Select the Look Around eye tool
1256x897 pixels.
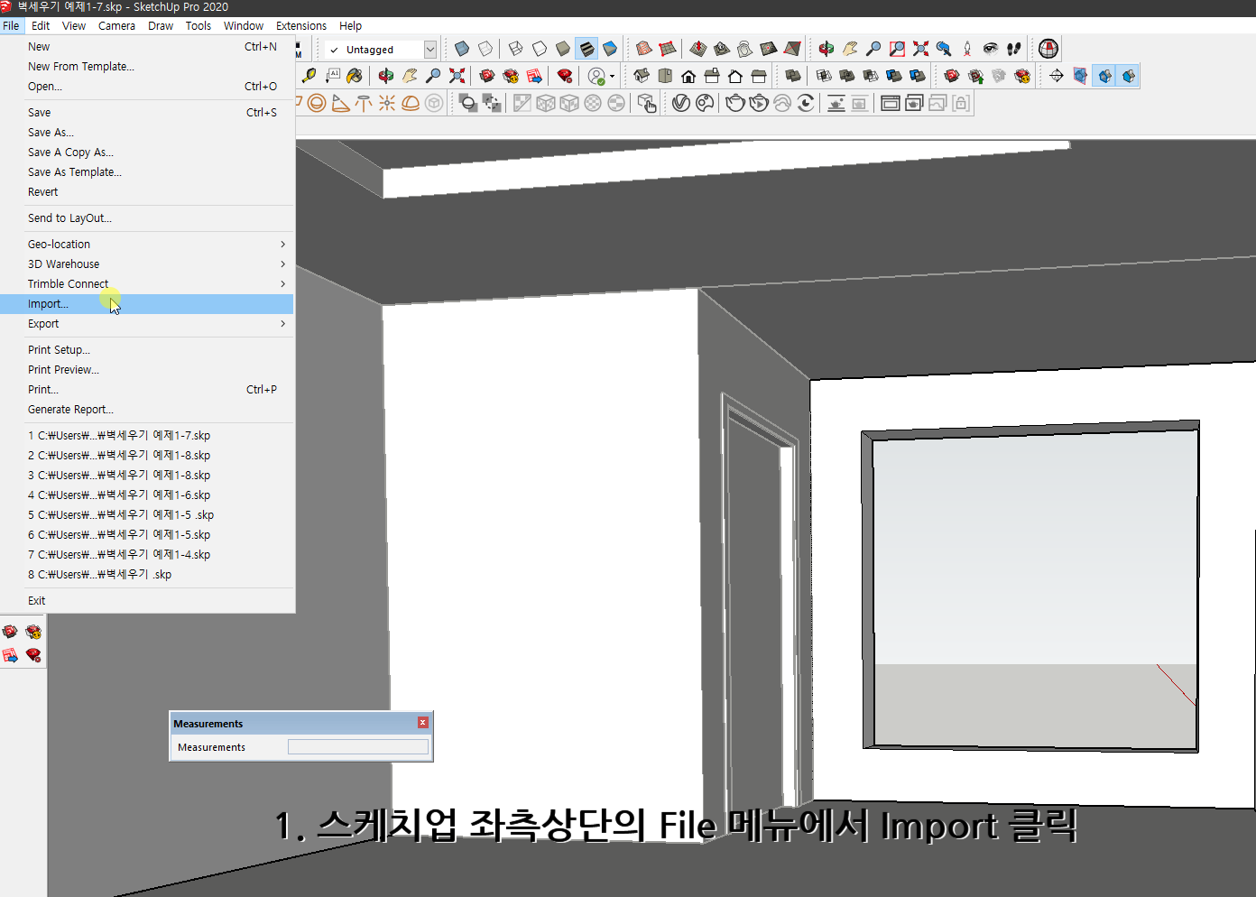990,48
